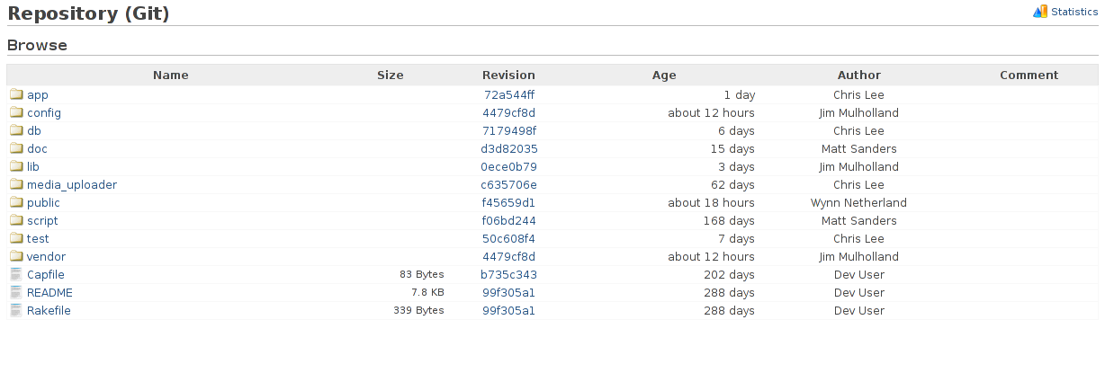
Task: Click the Statistics chart icon
Action: click(x=1040, y=12)
